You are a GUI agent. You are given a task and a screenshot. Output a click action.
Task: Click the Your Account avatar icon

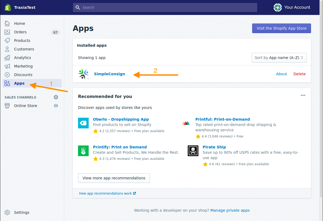tap(278, 7)
